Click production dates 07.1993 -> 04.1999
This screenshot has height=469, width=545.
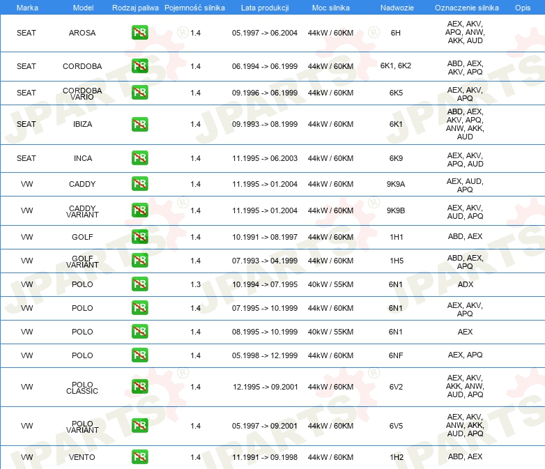pyautogui.click(x=265, y=261)
